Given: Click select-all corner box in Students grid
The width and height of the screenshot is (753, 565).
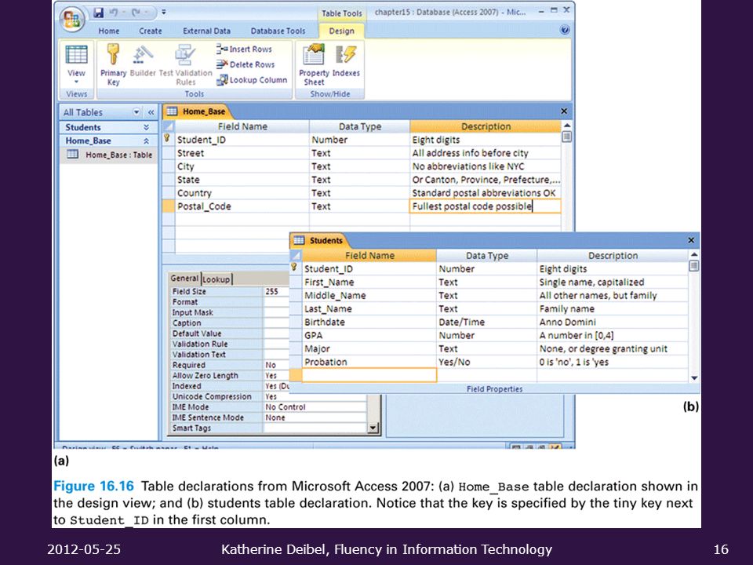Looking at the screenshot, I should [x=296, y=256].
